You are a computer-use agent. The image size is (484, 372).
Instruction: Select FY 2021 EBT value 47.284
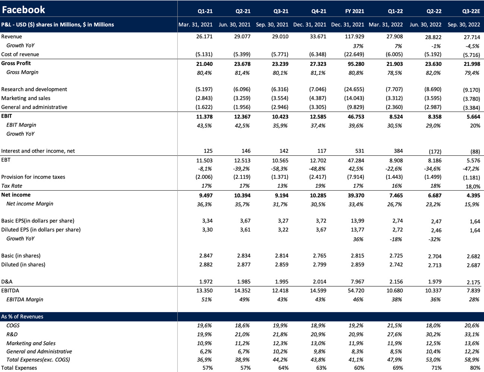(x=355, y=161)
